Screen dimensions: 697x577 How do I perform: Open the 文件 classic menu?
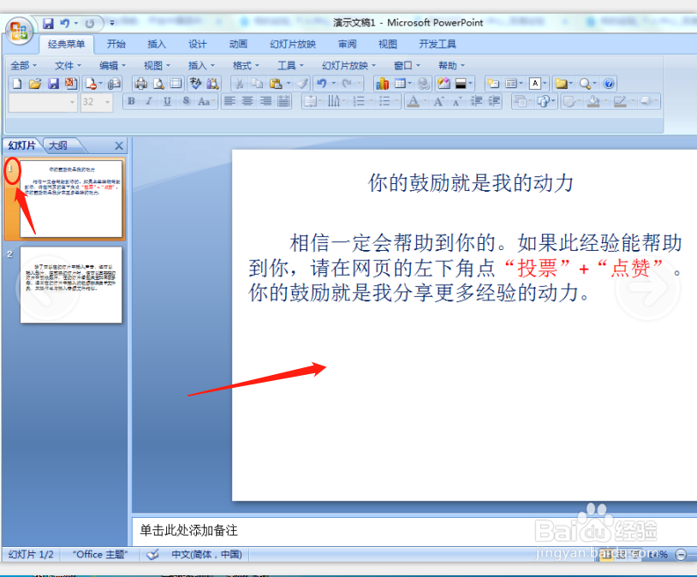coord(68,66)
